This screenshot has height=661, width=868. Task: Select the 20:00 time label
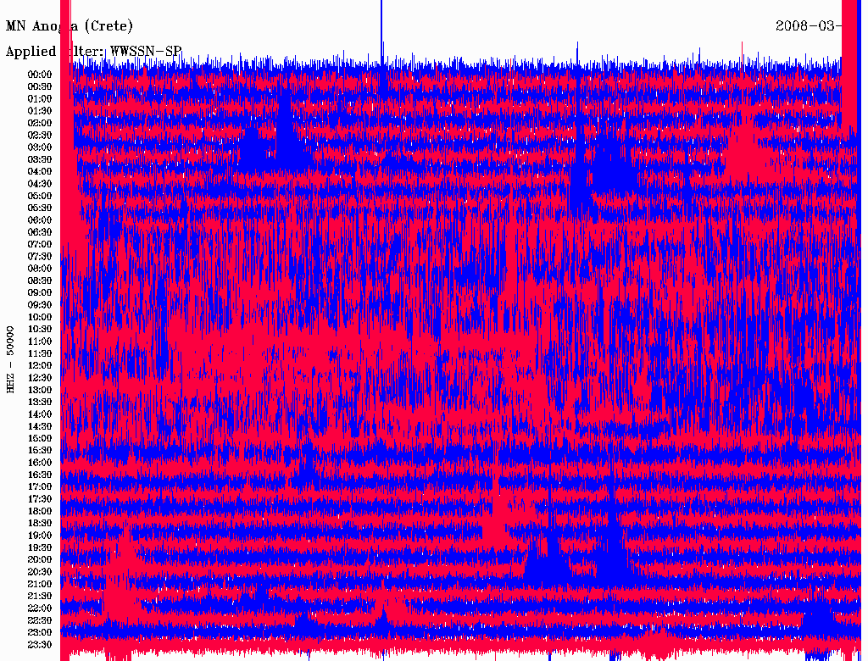(40, 559)
